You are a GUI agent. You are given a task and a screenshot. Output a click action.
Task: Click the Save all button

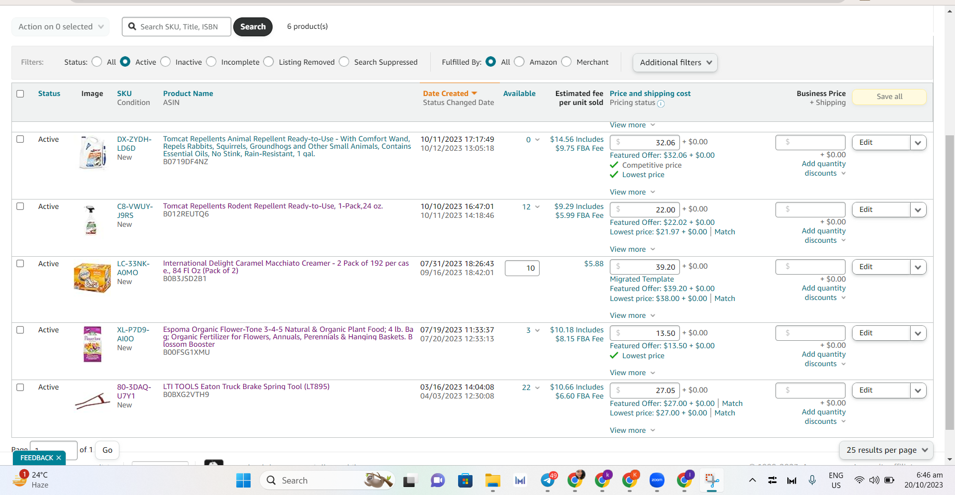889,97
